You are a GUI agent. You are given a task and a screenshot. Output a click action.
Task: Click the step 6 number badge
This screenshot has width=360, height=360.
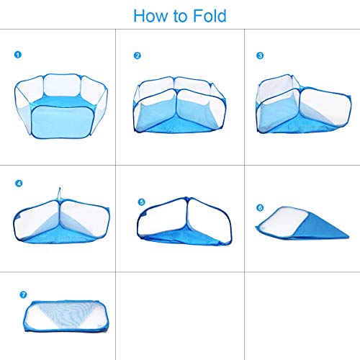point(260,207)
